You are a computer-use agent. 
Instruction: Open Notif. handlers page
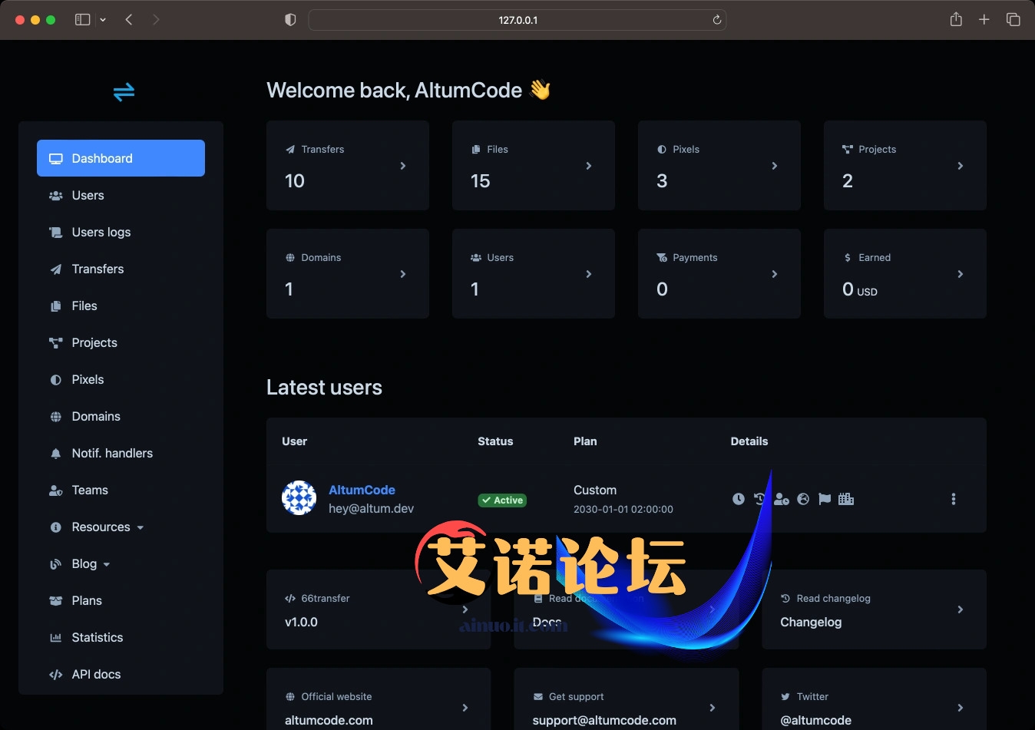tap(121, 453)
